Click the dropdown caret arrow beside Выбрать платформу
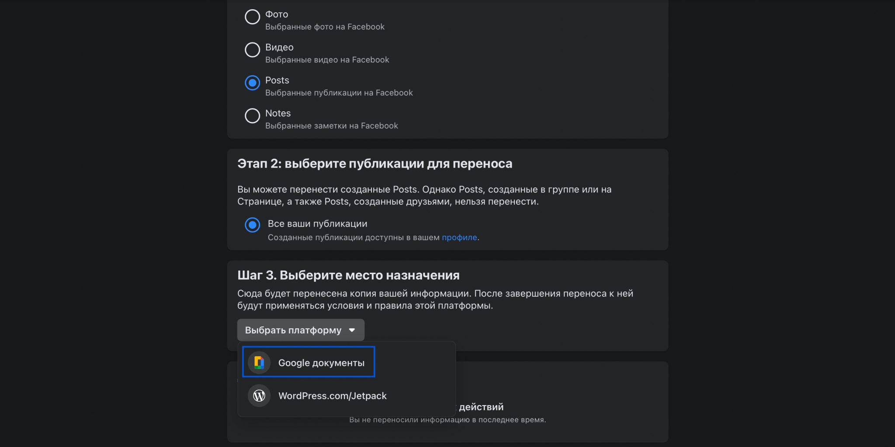This screenshot has width=895, height=447. (352, 330)
